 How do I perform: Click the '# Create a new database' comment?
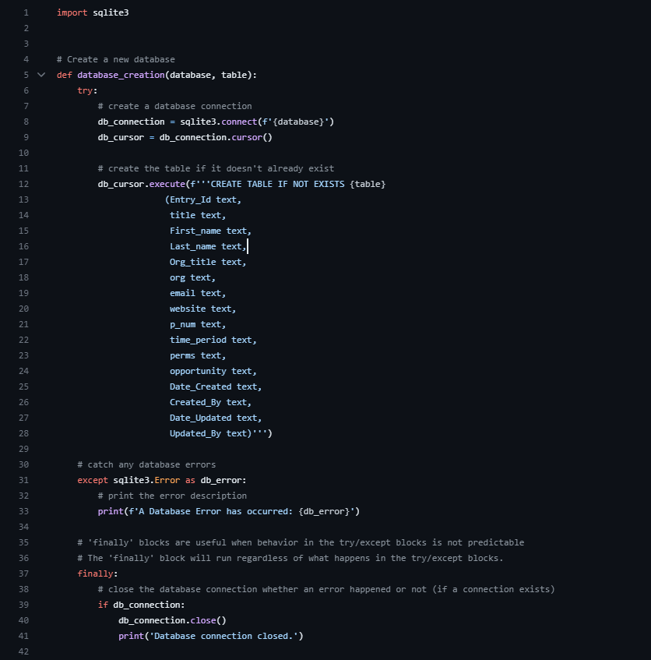coord(115,59)
